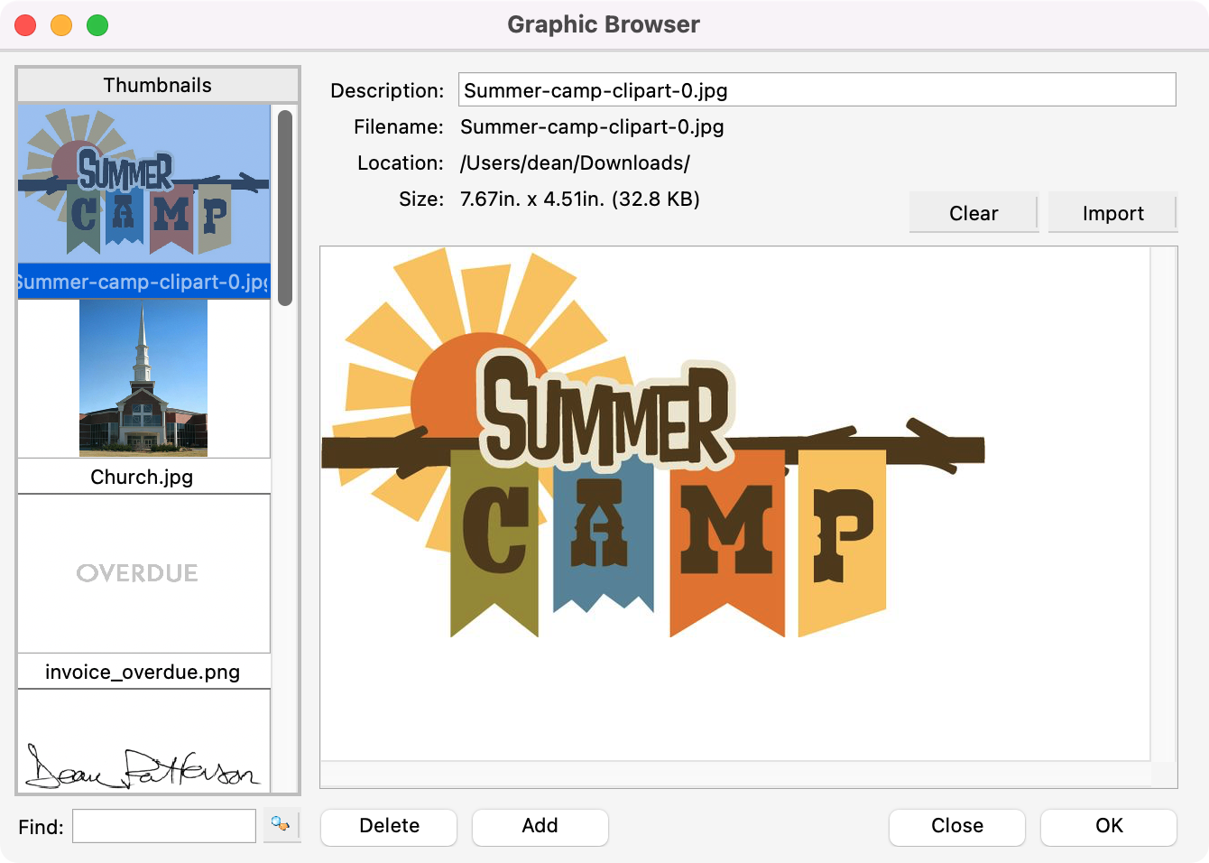1209x863 pixels.
Task: Zoom window using the green button
Action: (97, 25)
